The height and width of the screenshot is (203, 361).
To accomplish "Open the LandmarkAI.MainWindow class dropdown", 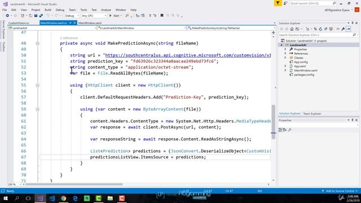I will [x=142, y=28].
